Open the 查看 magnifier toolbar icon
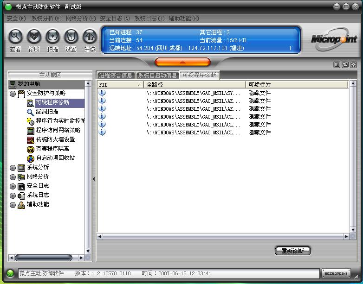 pyautogui.click(x=15, y=36)
